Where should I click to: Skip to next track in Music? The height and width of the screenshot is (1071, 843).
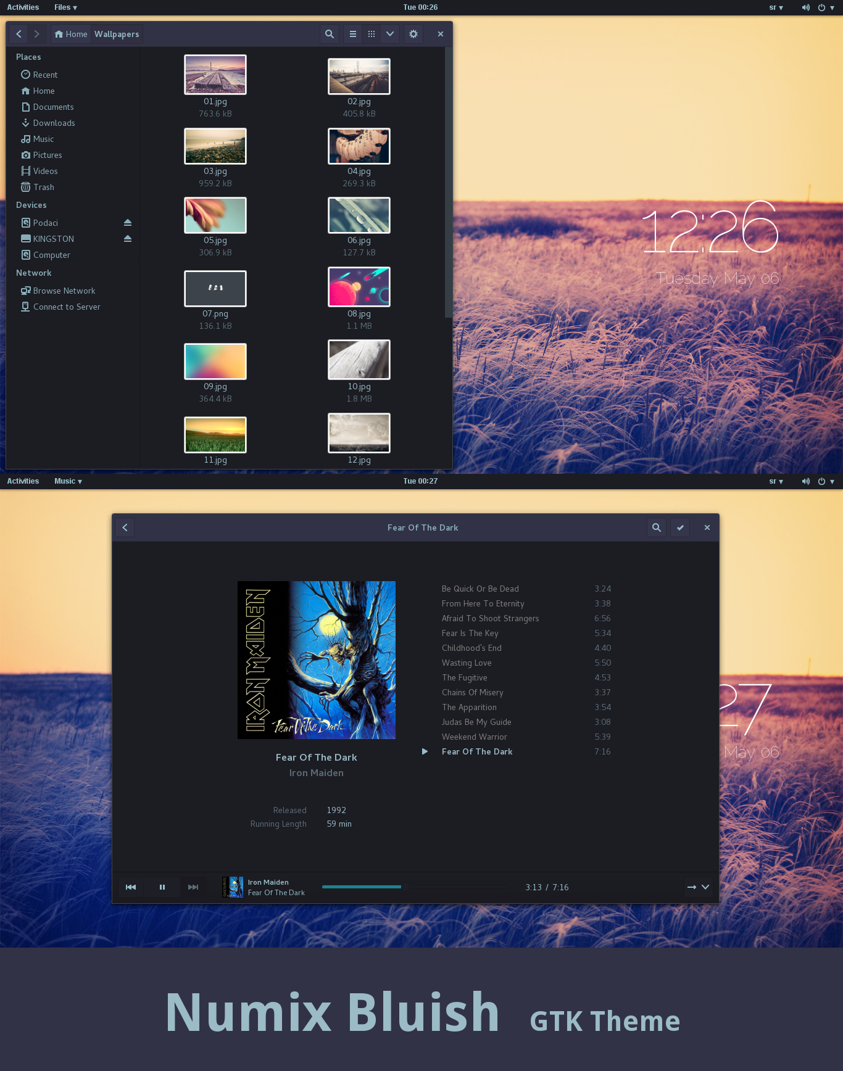(193, 887)
